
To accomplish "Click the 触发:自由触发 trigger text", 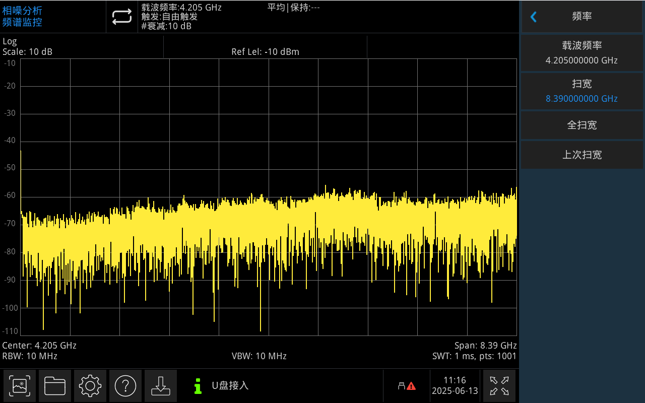I will [x=169, y=17].
